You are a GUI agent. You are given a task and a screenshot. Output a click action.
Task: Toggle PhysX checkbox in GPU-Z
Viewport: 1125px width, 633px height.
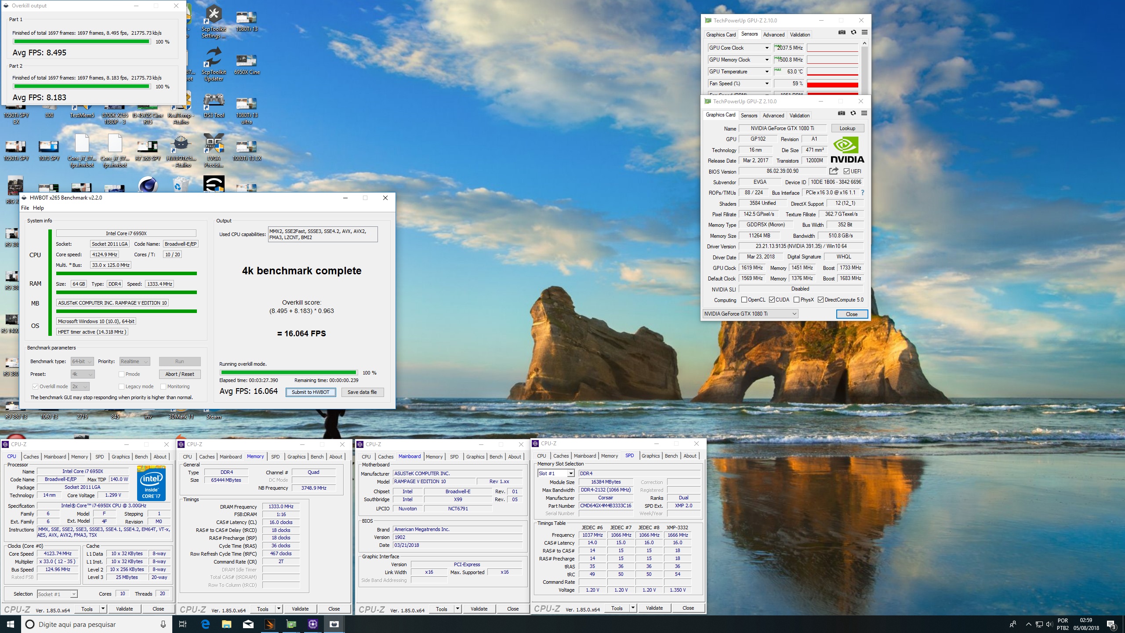tap(796, 300)
